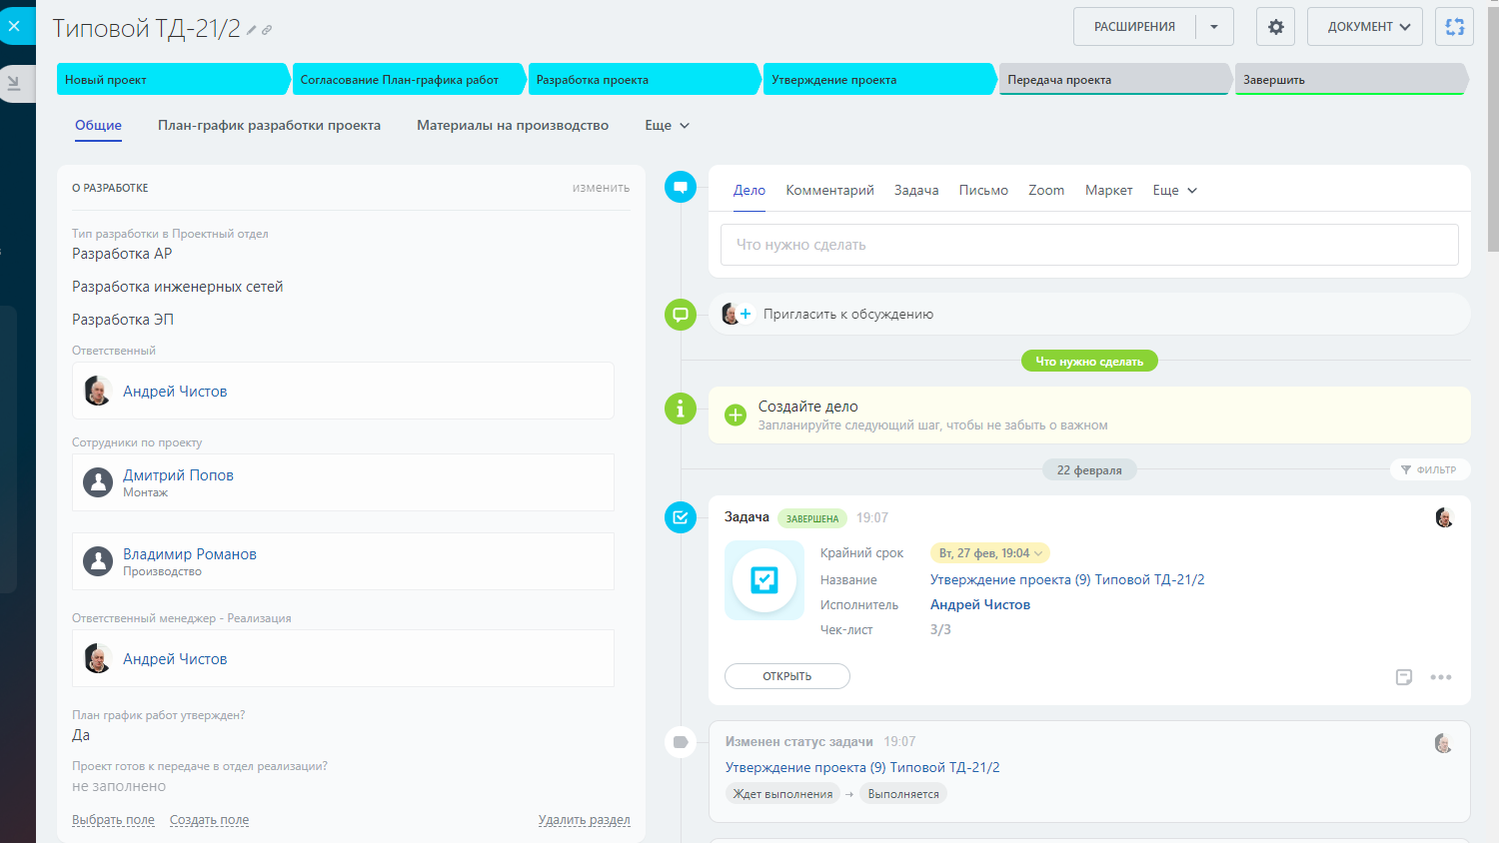Screen dimensions: 1499x843
Task: Click the изменить link in О разработке
Action: click(x=601, y=188)
